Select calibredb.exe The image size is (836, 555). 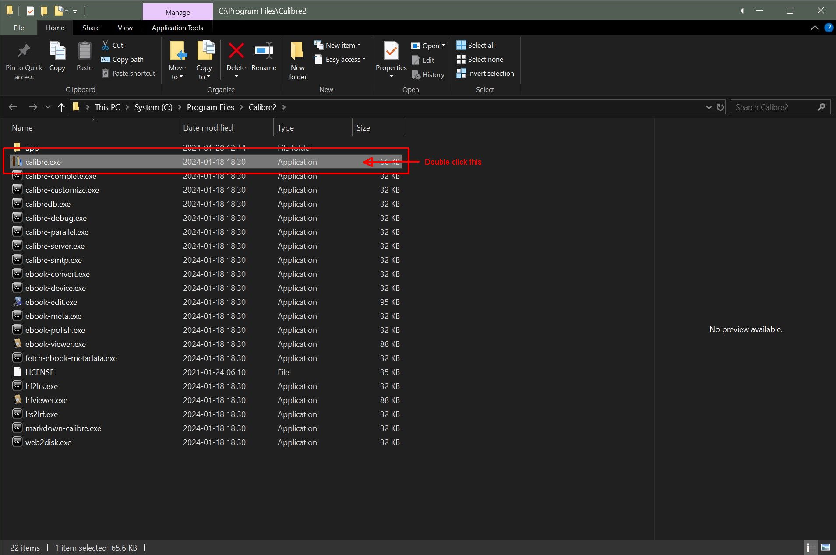coord(206,204)
